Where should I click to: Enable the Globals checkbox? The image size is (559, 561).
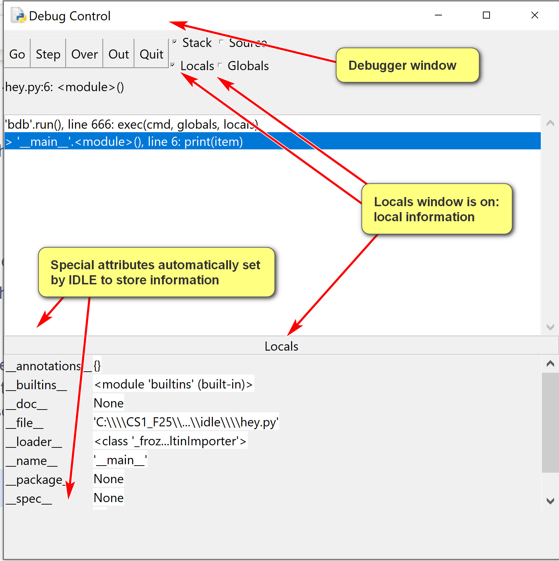220,65
